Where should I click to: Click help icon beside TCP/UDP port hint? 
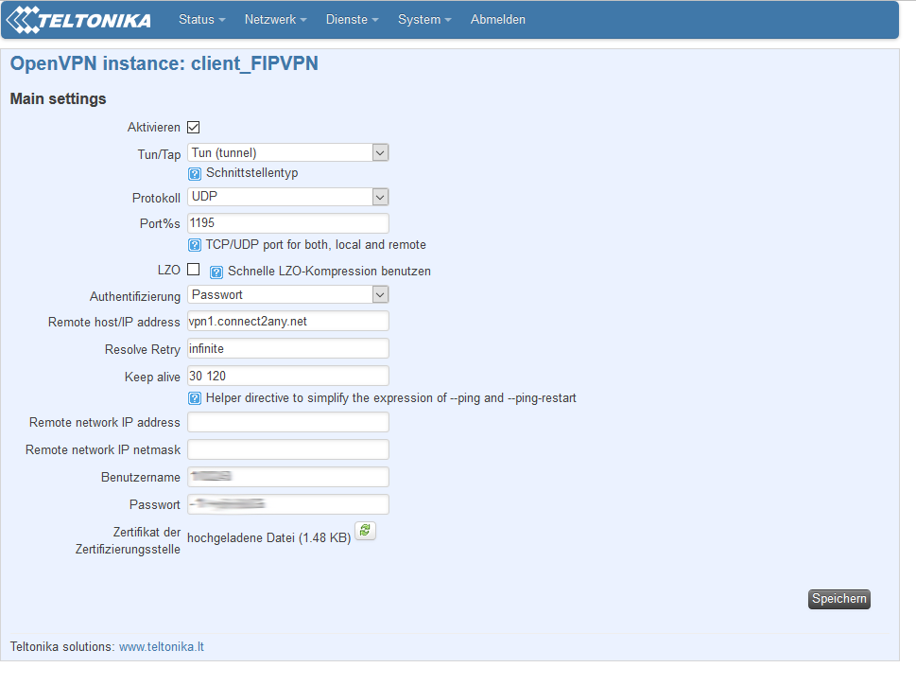(x=195, y=245)
